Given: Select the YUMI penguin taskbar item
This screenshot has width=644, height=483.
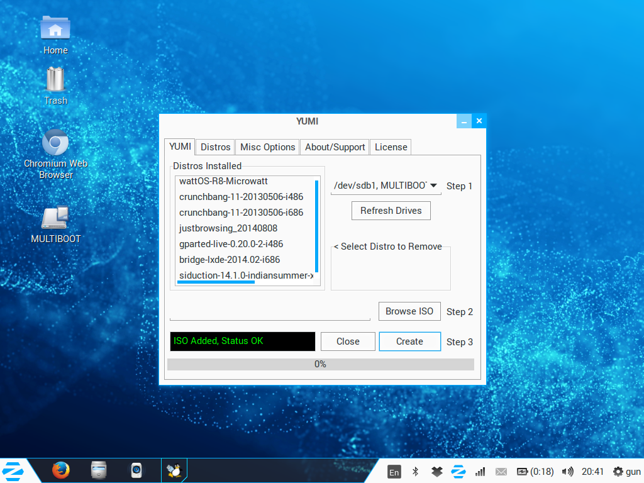Looking at the screenshot, I should click(174, 470).
